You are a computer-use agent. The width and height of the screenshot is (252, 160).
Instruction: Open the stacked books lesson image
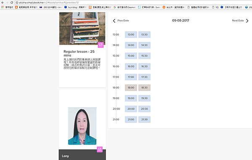(82, 28)
